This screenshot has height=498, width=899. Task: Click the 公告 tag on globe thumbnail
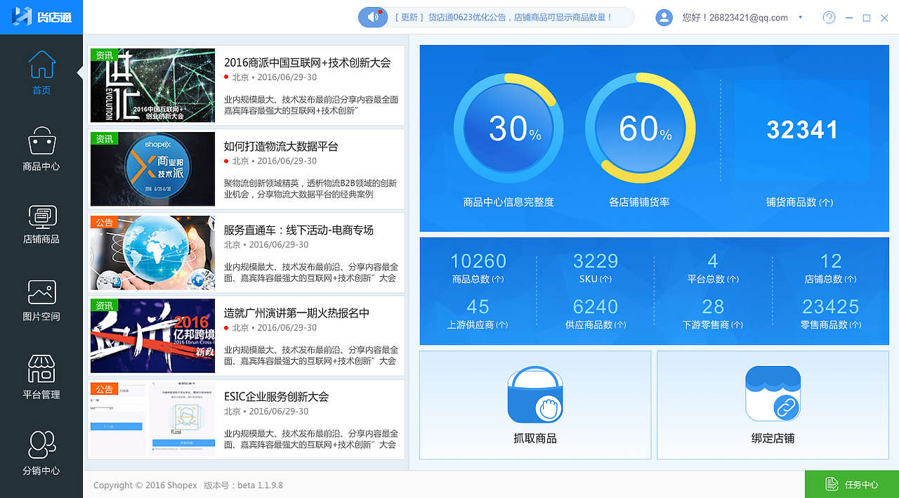tap(104, 222)
